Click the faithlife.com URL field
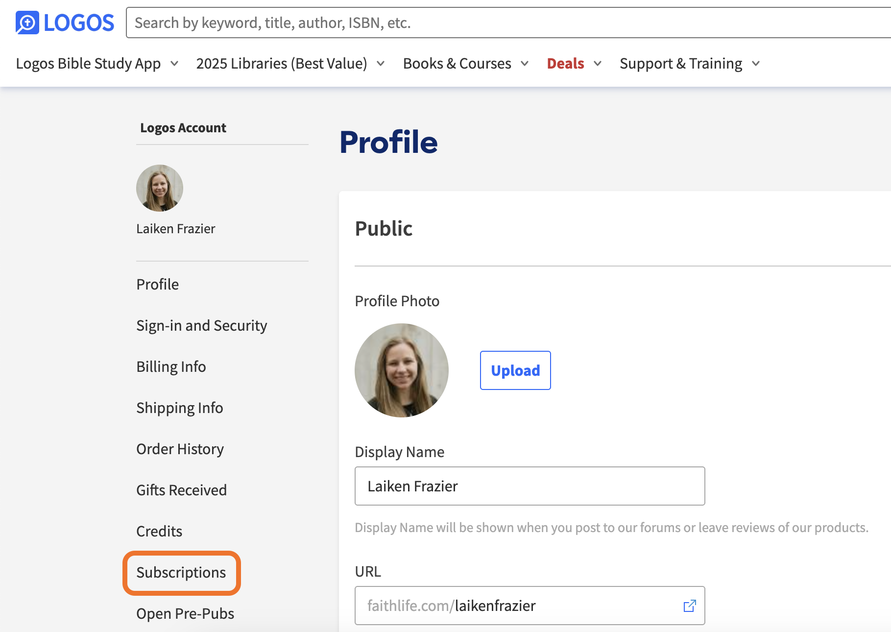 tap(530, 606)
